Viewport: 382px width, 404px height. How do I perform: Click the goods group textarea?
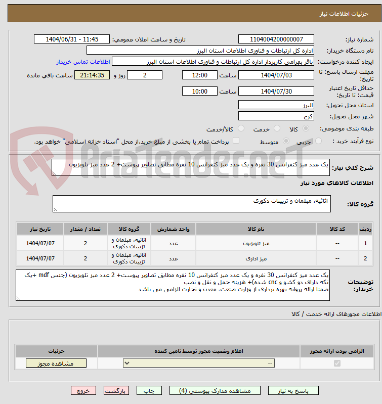192,204
